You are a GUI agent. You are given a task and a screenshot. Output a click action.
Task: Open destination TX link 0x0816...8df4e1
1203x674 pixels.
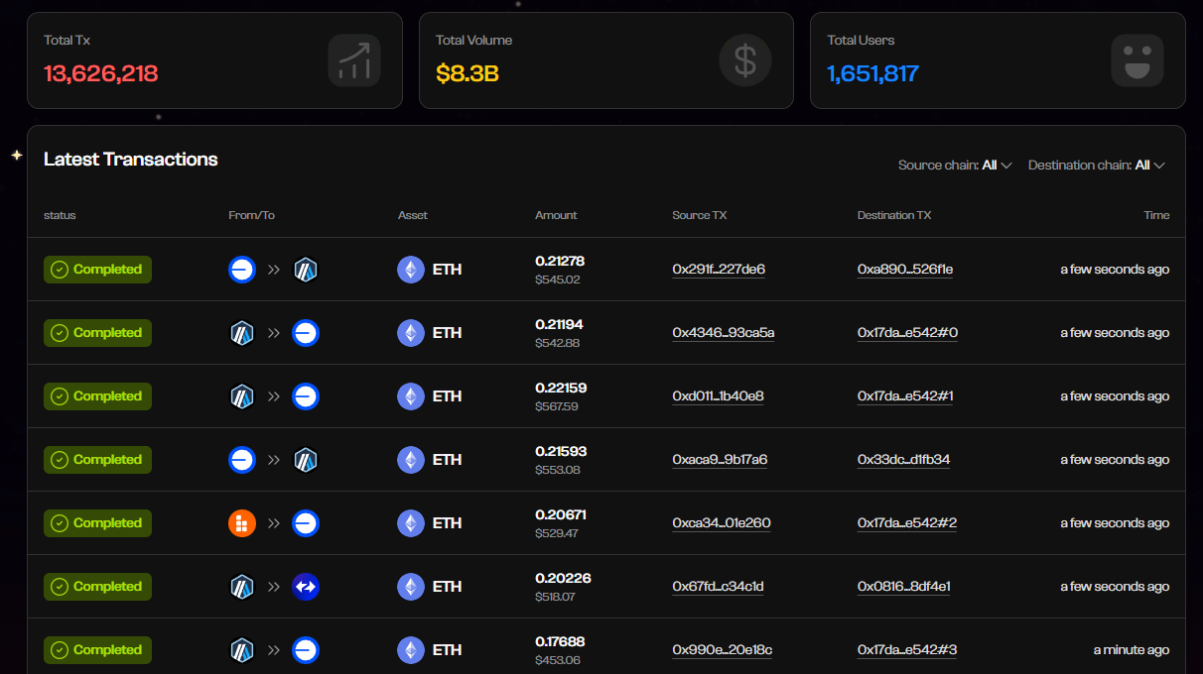pos(904,587)
